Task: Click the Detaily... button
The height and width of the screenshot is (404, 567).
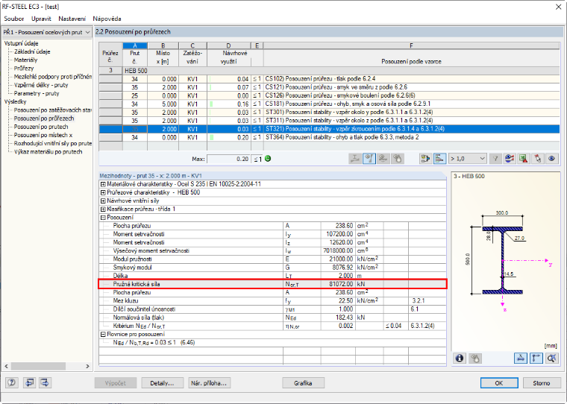Action: (162, 383)
